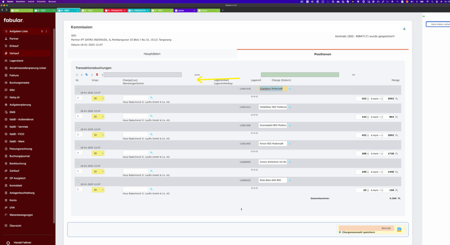Open the Einkauf shopping cart sidebar item
The width and height of the screenshot is (450, 245).
pos(14,46)
